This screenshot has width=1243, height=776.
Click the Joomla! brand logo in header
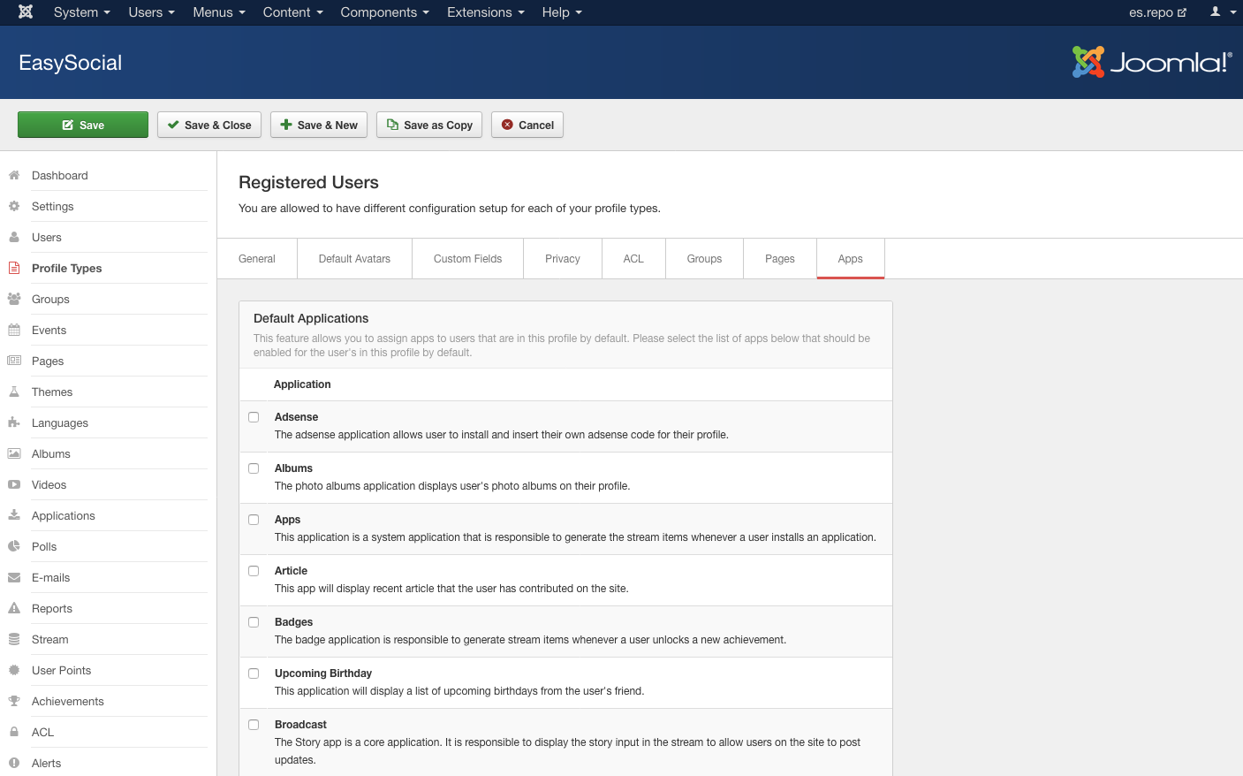1152,62
